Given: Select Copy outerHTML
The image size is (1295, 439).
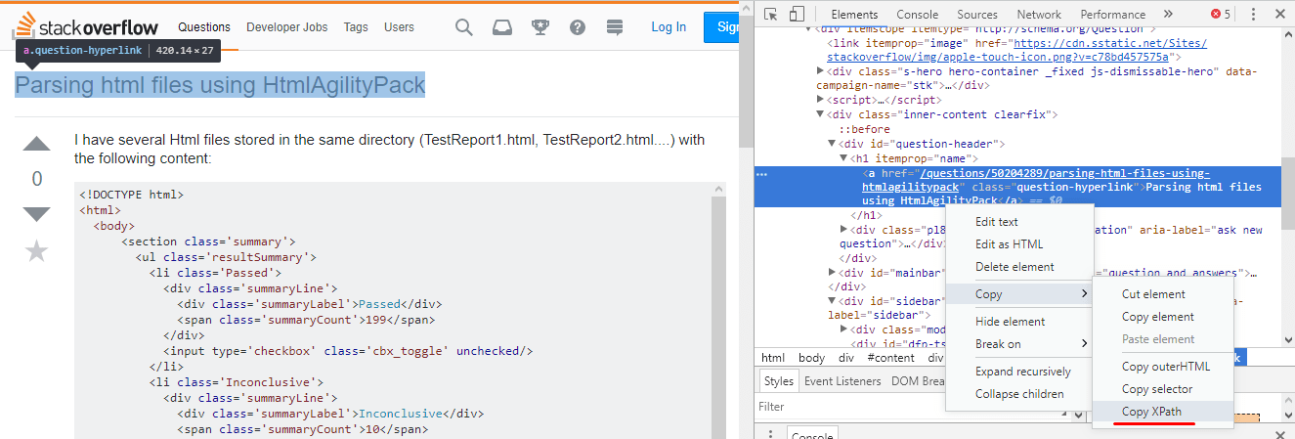Looking at the screenshot, I should coord(1166,367).
